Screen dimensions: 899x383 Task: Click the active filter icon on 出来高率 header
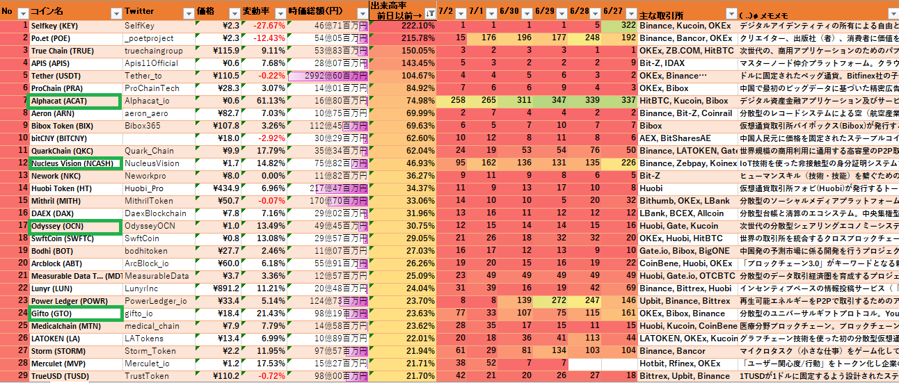pos(429,14)
